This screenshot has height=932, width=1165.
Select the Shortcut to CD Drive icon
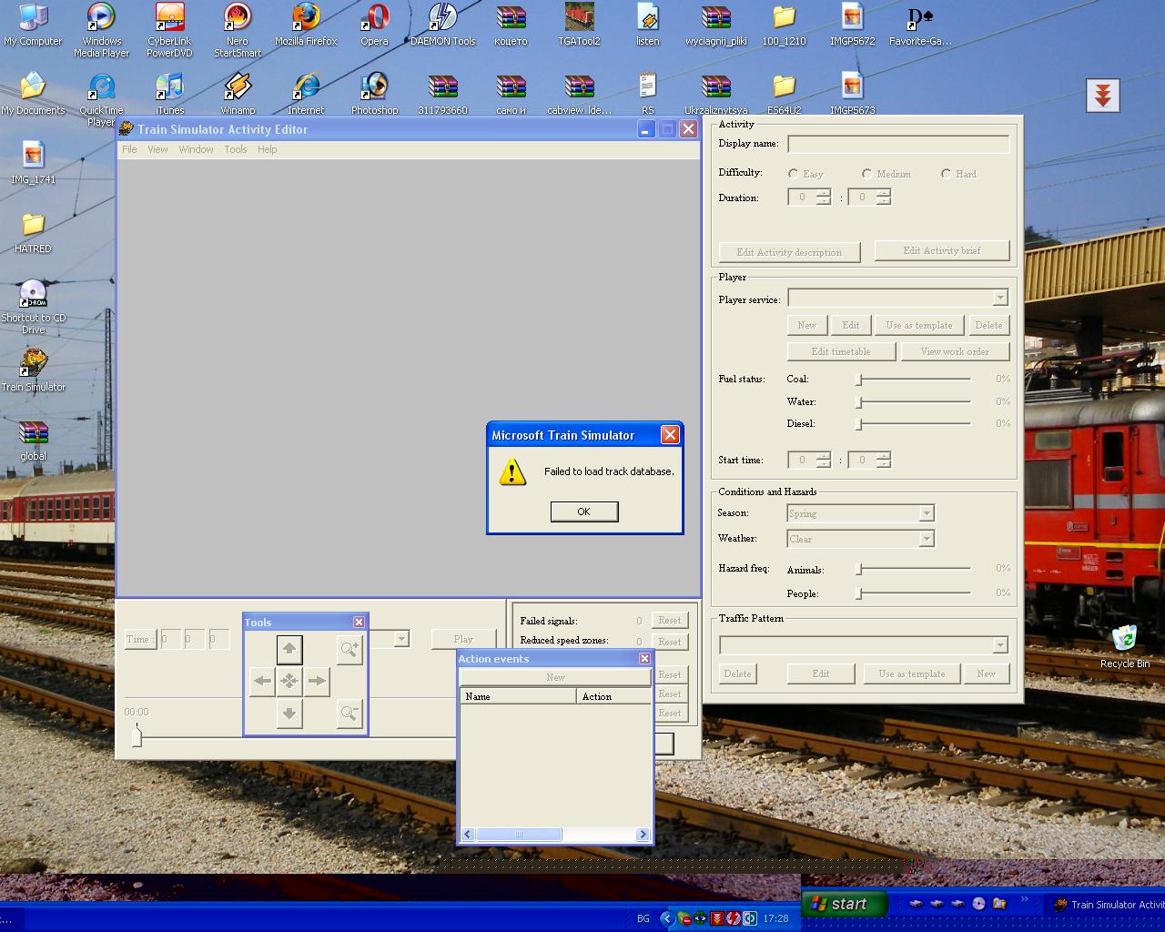point(33,307)
